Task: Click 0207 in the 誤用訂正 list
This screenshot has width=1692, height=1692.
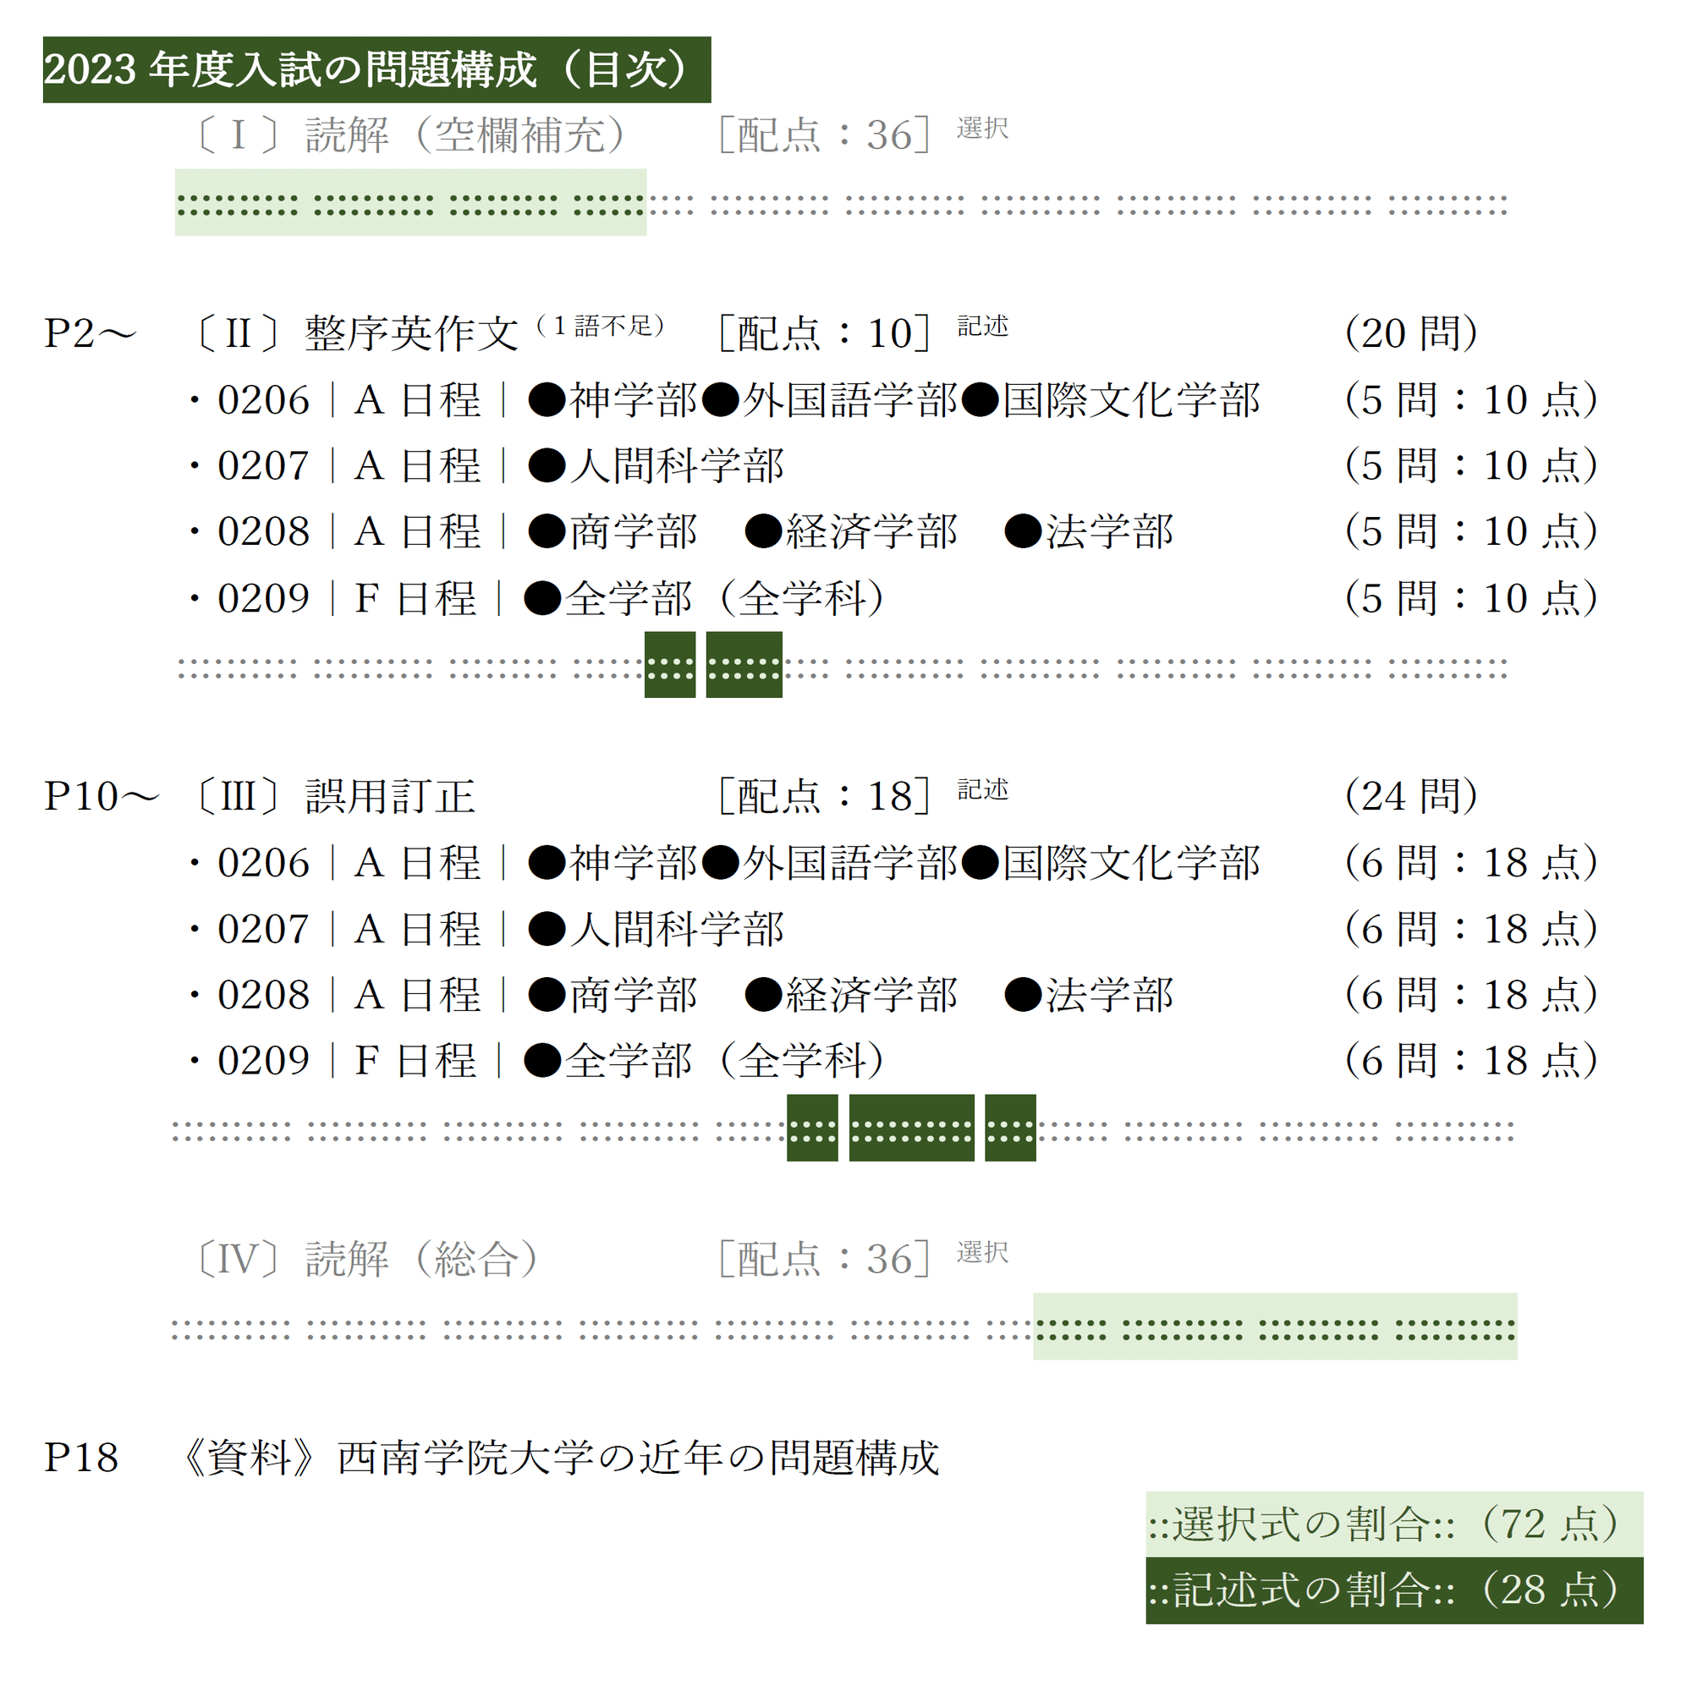Action: [264, 929]
